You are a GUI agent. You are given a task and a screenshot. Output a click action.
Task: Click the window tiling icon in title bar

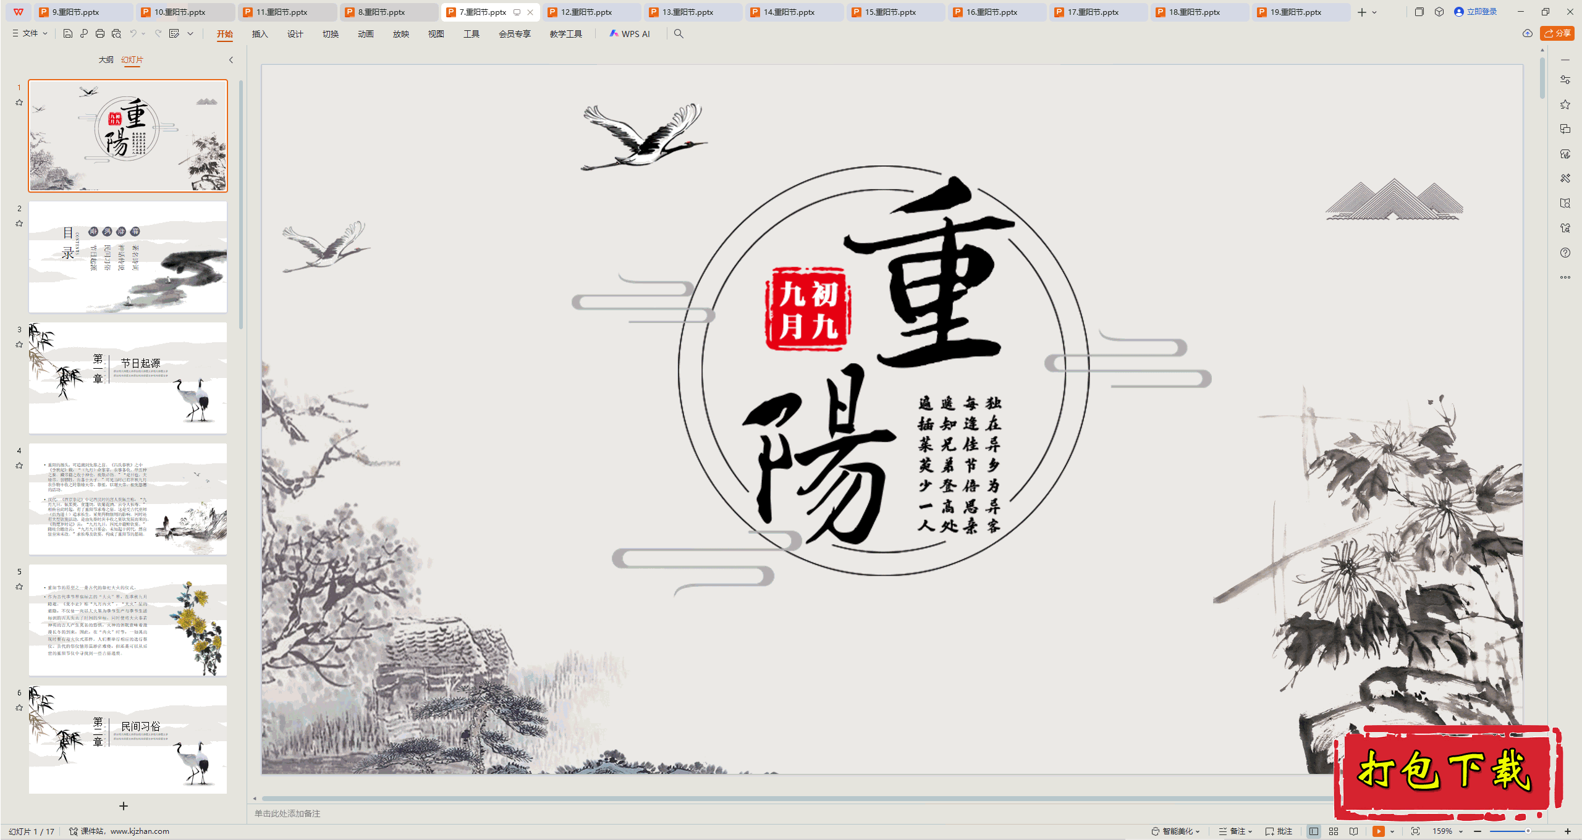click(x=1419, y=12)
